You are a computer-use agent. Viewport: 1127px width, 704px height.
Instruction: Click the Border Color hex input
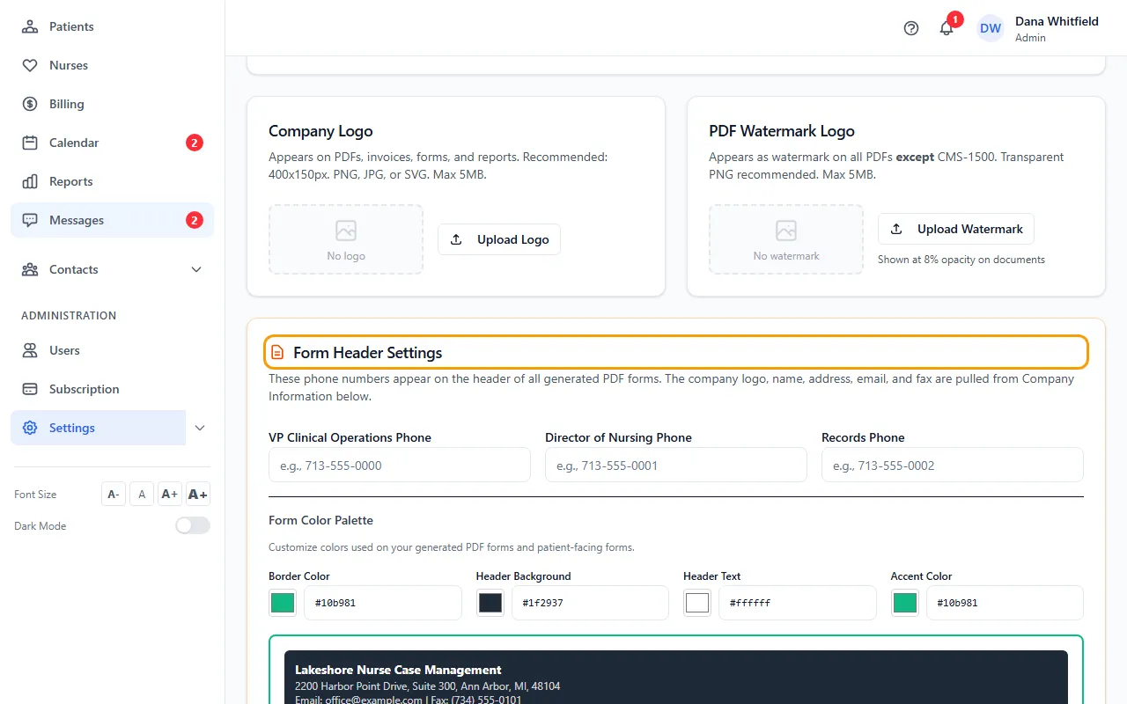(383, 603)
